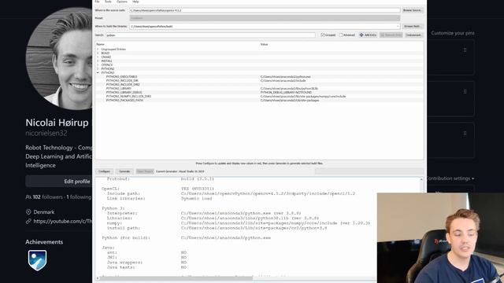The width and height of the screenshot is (504, 283).
Task: Click the Name column header
Action: click(x=100, y=44)
